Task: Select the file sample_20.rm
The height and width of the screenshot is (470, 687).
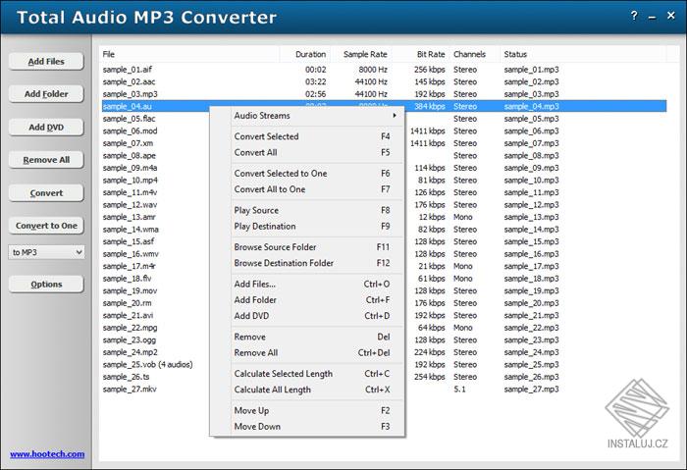Action: [x=127, y=302]
